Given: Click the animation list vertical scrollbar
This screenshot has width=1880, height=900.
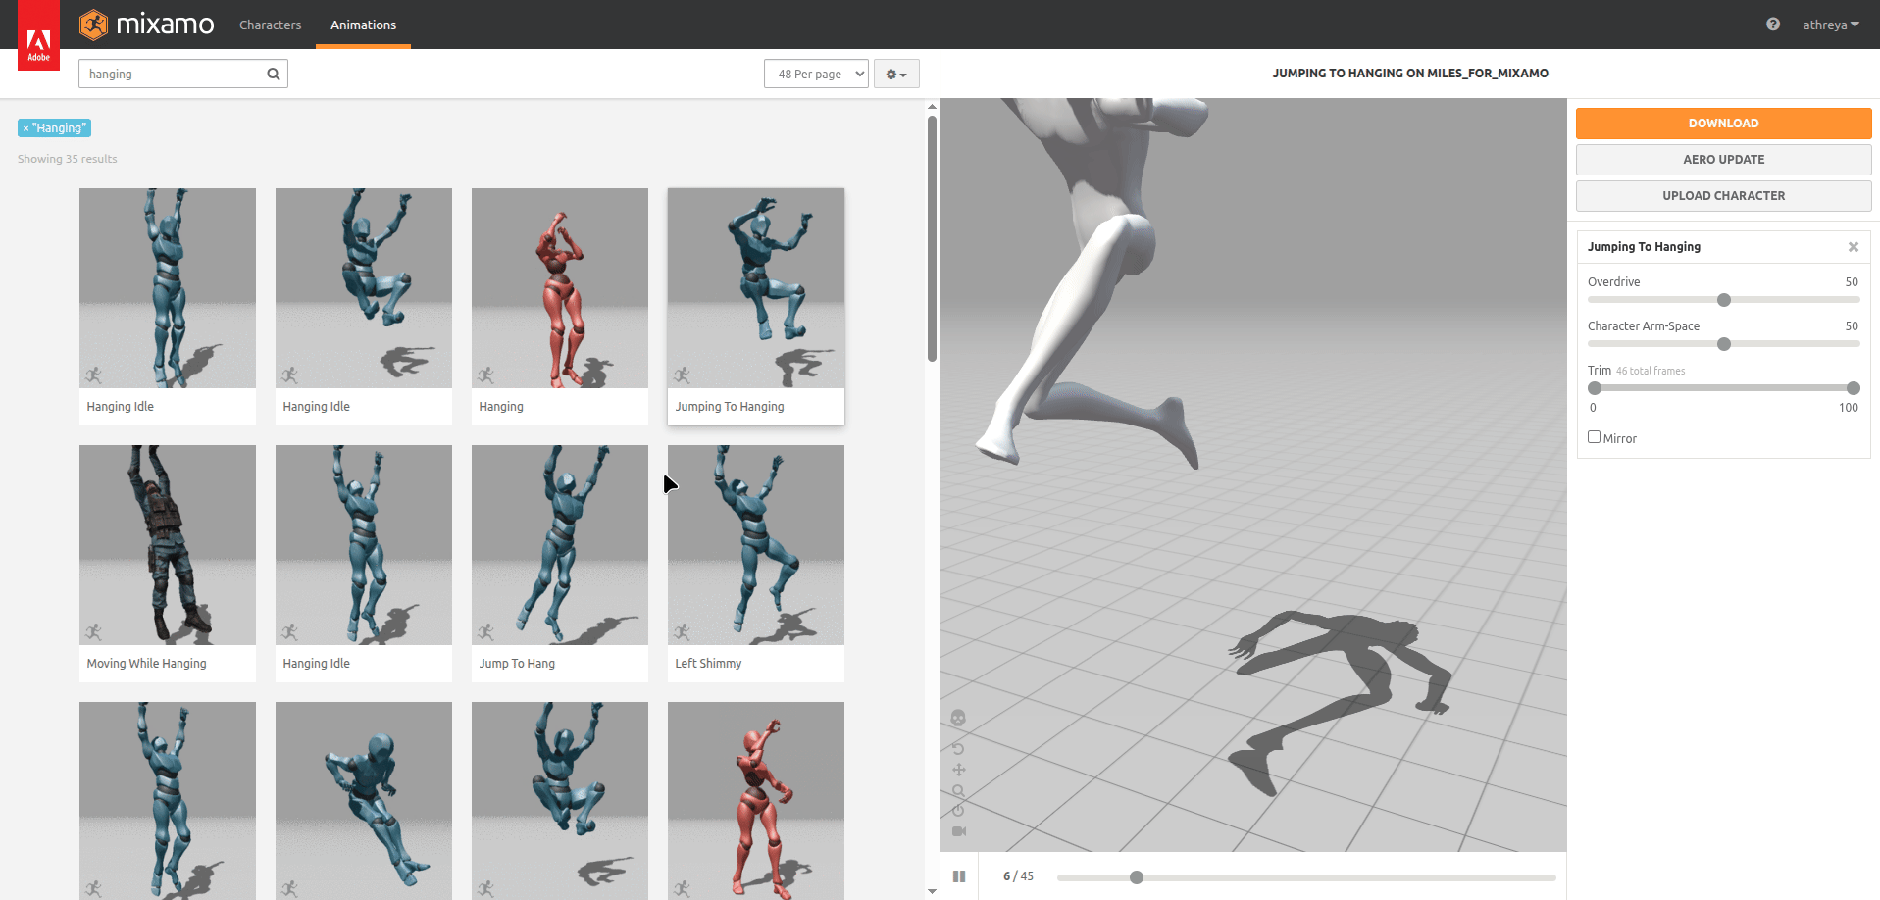Looking at the screenshot, I should click(x=932, y=239).
